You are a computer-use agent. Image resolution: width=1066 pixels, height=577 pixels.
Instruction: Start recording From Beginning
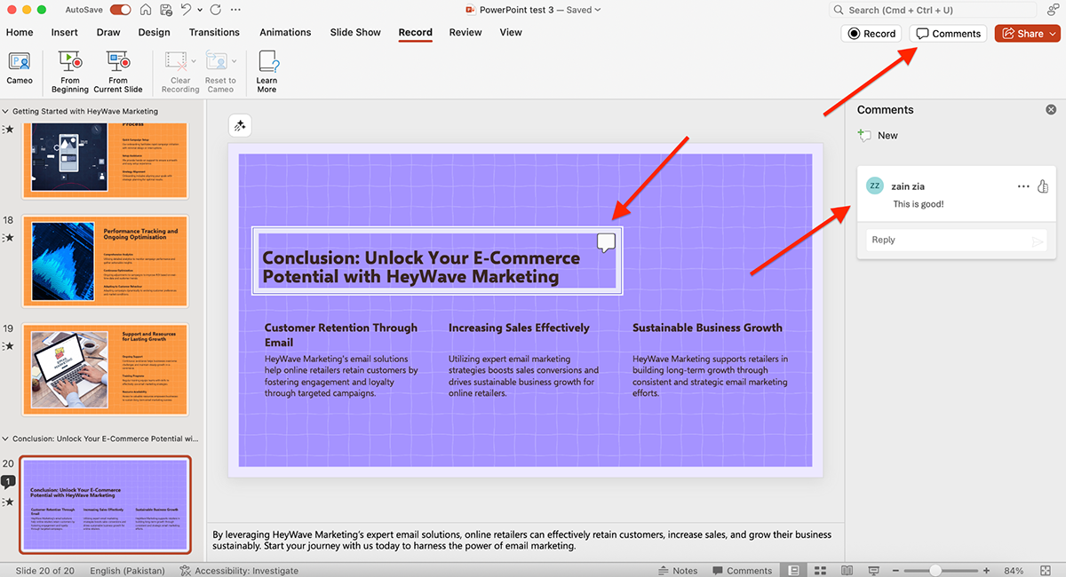click(69, 62)
